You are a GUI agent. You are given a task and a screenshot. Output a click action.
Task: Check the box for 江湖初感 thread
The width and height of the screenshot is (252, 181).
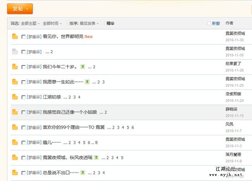[24, 97]
